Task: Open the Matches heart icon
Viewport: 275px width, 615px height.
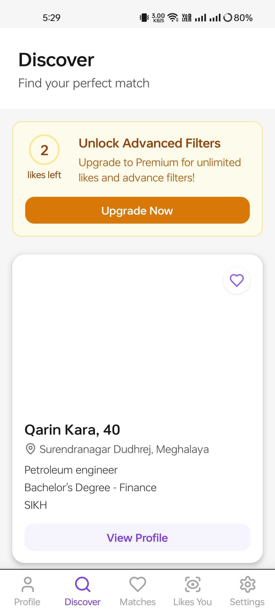Action: 137,584
